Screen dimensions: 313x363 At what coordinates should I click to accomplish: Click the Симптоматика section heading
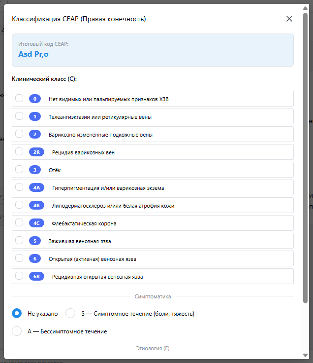pyautogui.click(x=153, y=296)
